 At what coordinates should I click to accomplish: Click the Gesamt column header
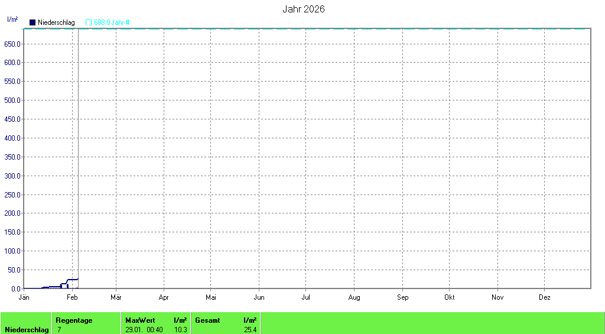[207, 320]
